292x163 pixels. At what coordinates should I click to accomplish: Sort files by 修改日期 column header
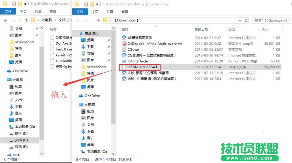[x=202, y=29]
